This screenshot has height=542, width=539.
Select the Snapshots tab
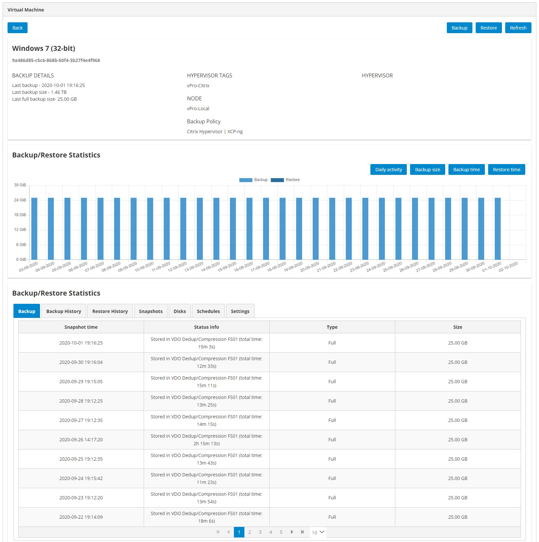(x=151, y=311)
